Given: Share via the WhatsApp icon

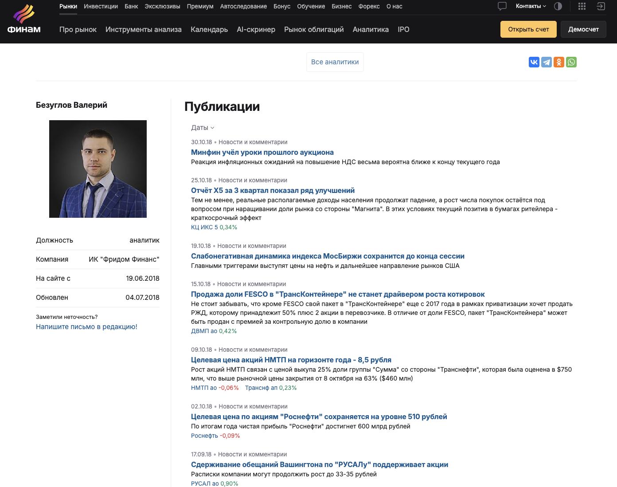Looking at the screenshot, I should (571, 62).
